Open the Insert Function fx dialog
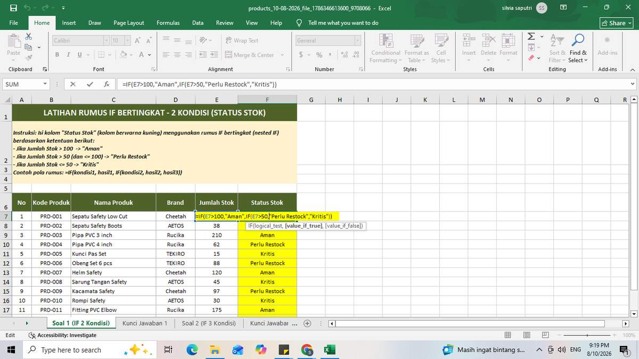The width and height of the screenshot is (639, 359). [x=106, y=85]
